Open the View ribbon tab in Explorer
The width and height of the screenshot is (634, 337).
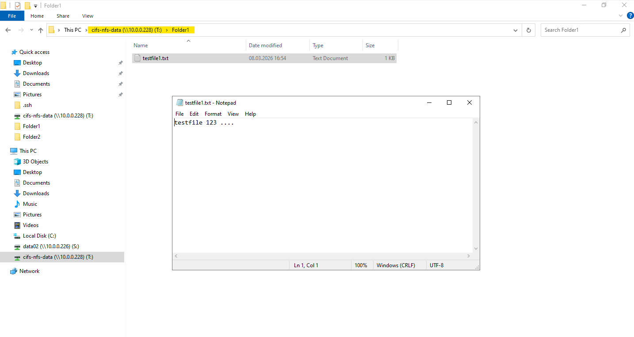(88, 16)
